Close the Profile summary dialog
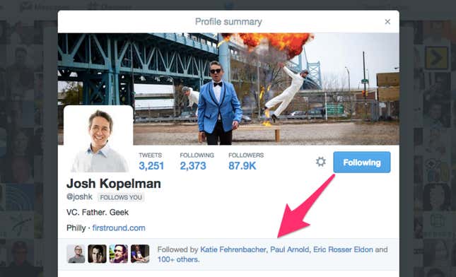456x277 pixels. pyautogui.click(x=387, y=21)
